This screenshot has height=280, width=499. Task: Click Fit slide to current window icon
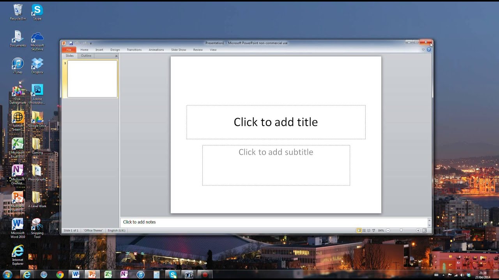pyautogui.click(x=424, y=231)
